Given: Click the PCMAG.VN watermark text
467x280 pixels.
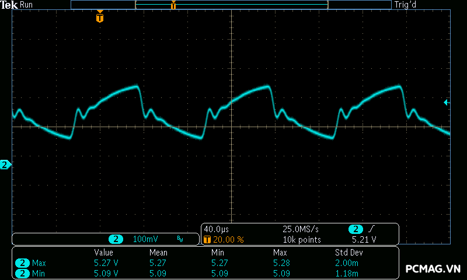Looking at the screenshot, I should (433, 269).
